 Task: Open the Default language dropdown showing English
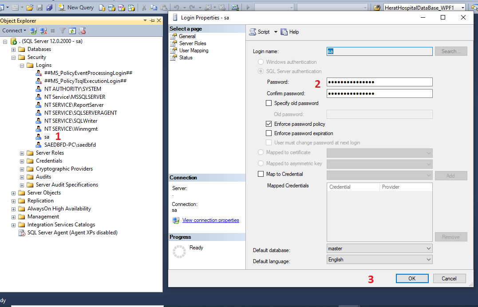[428, 260]
